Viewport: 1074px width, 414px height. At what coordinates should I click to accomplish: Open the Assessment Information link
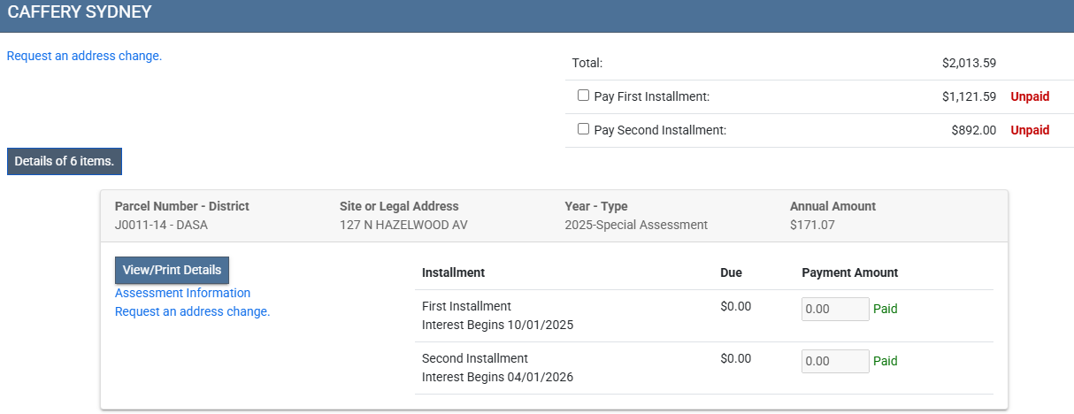[x=182, y=293]
